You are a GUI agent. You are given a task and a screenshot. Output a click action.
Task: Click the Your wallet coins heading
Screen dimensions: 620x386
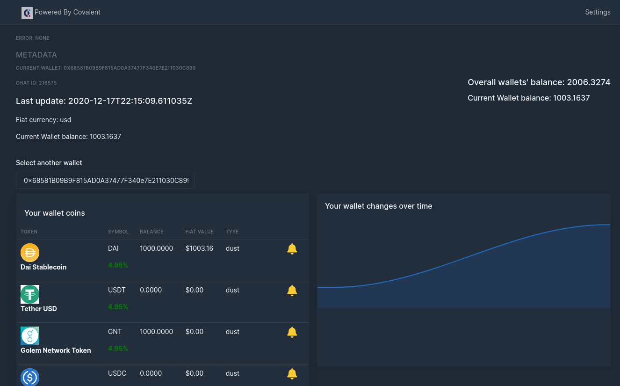click(x=55, y=213)
